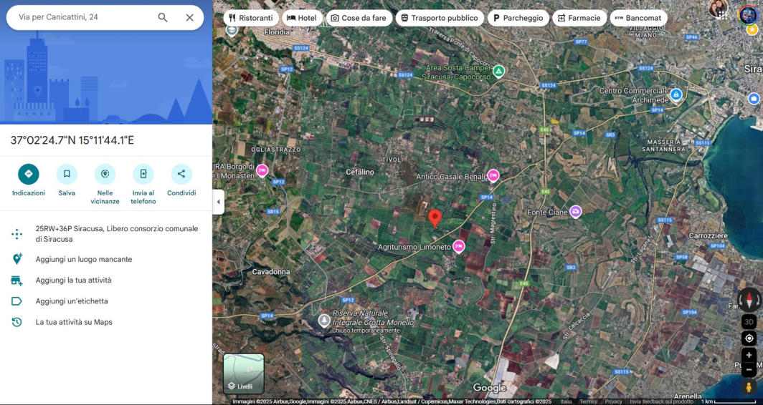Open Street View pegman

[749, 387]
